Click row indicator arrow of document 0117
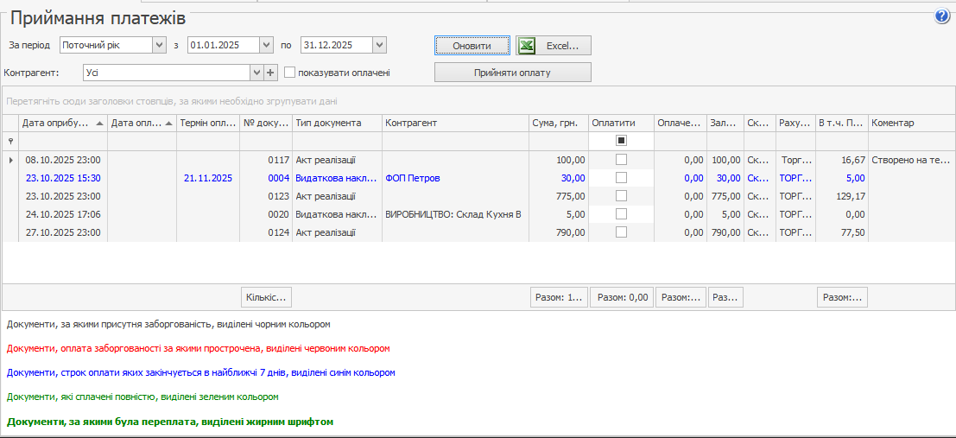Image resolution: width=956 pixels, height=438 pixels. [10, 160]
